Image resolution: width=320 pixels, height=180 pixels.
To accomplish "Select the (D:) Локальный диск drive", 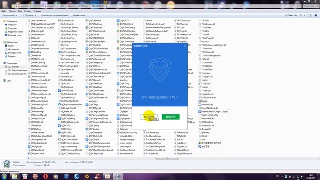I will coord(17,70).
